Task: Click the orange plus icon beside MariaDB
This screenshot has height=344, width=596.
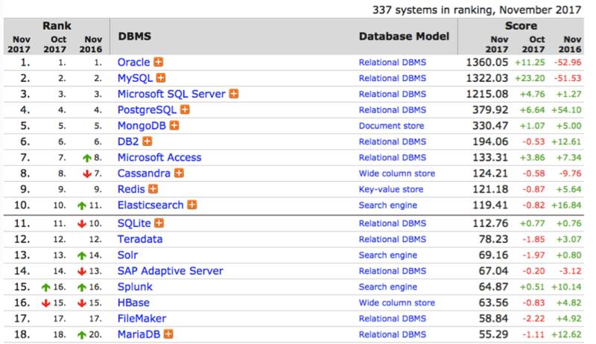Action: 170,334
